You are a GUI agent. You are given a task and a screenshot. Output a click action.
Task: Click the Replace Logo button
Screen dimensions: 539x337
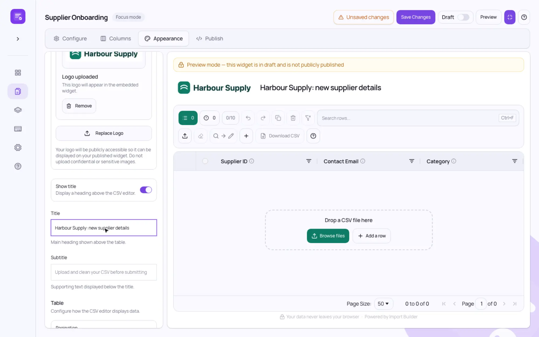104,133
